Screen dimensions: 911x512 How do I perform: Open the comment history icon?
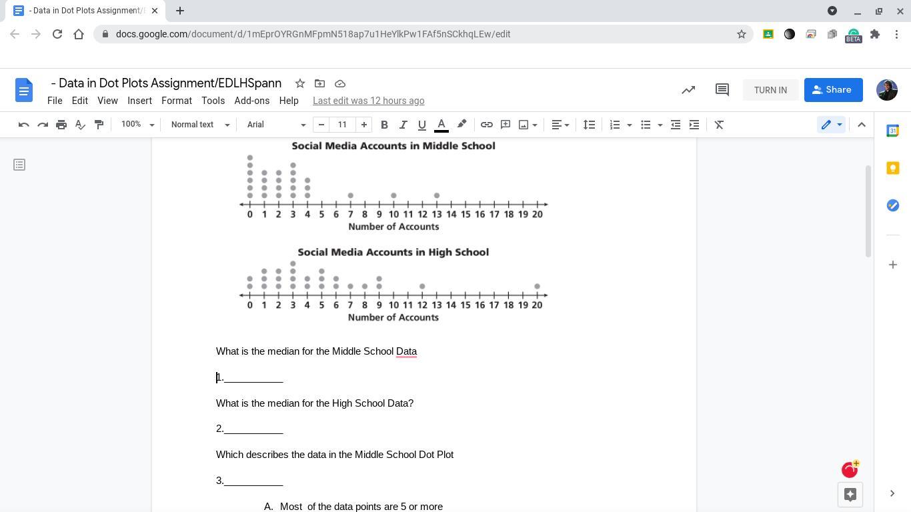point(722,90)
